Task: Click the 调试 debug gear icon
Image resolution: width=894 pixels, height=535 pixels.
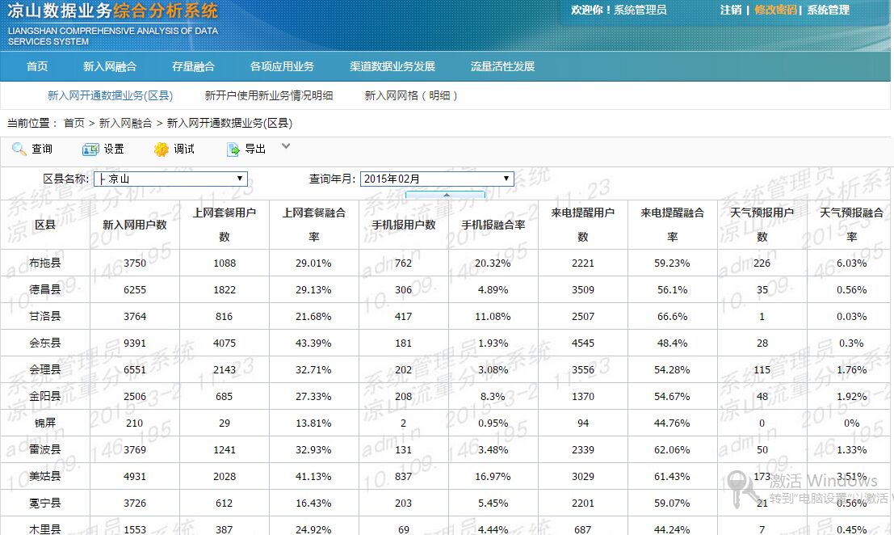Action: tap(162, 150)
